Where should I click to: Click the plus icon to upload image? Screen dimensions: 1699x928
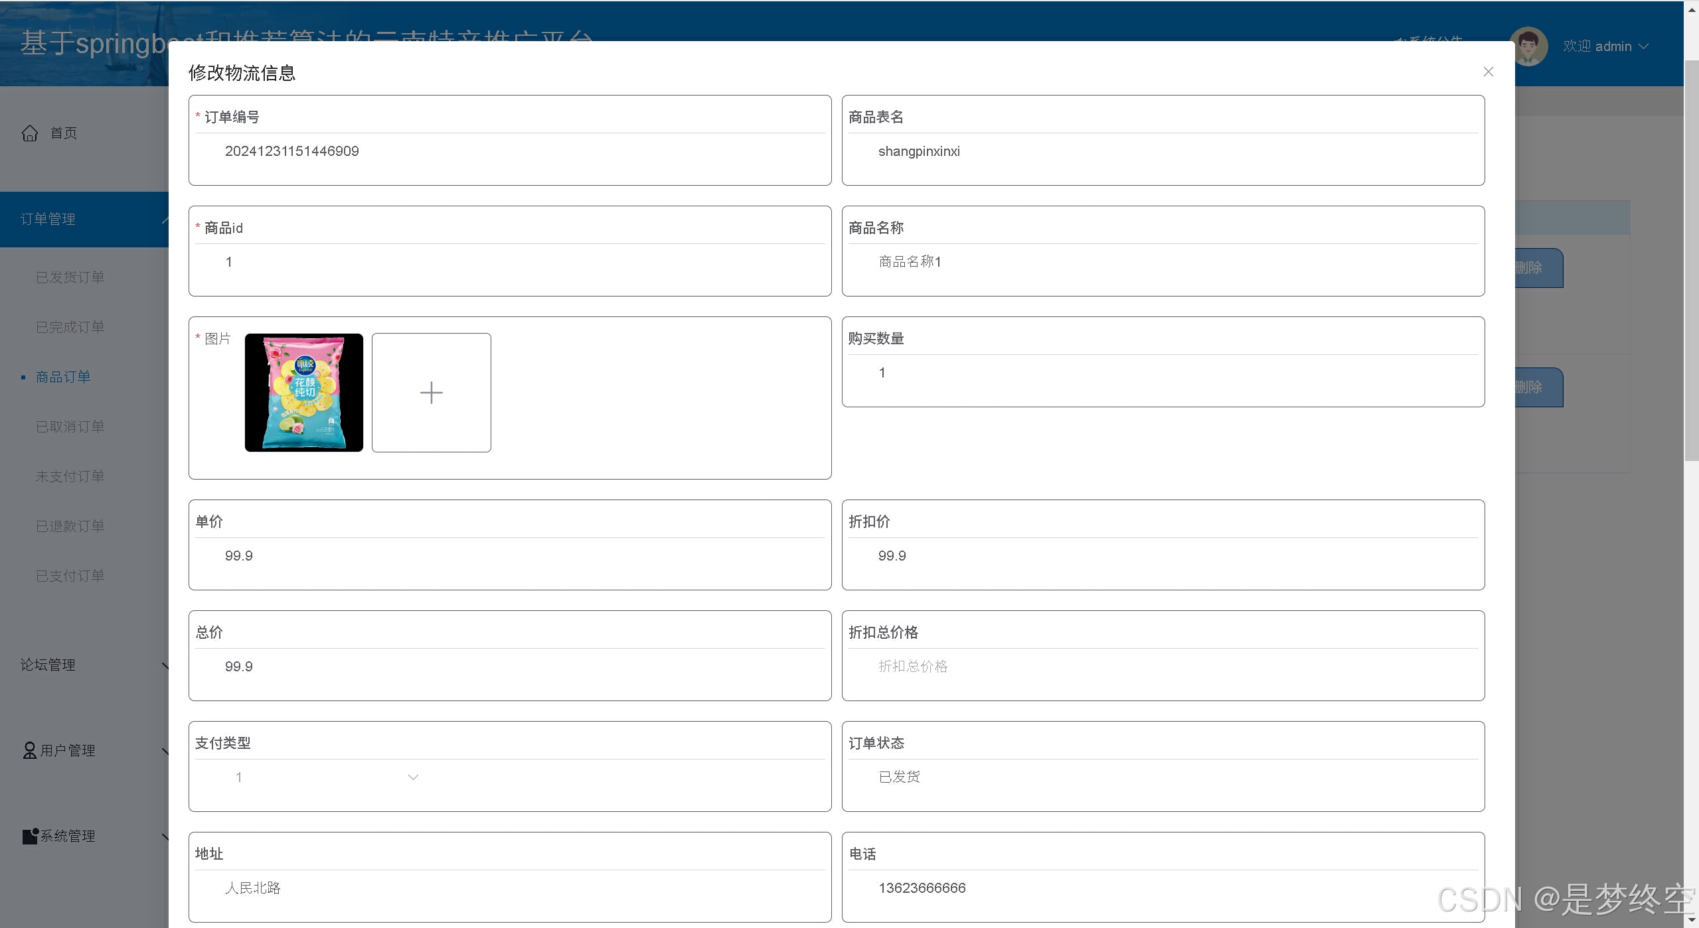[431, 393]
